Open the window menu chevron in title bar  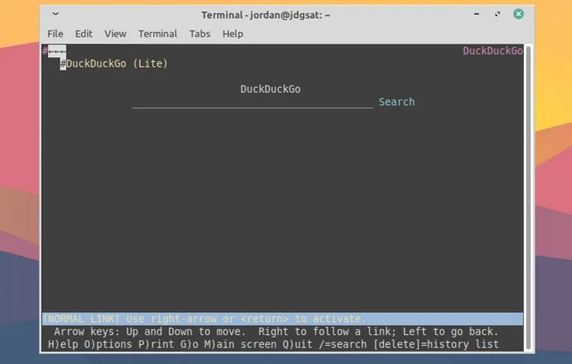pyautogui.click(x=56, y=15)
